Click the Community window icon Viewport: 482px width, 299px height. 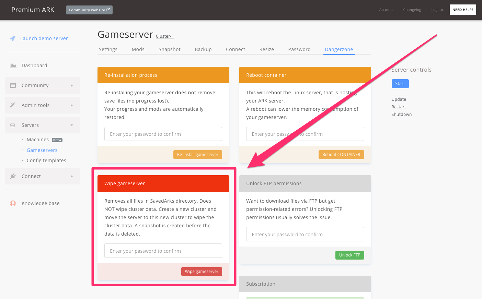coord(13,85)
